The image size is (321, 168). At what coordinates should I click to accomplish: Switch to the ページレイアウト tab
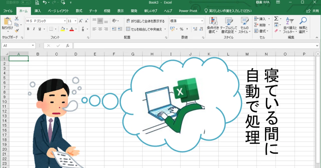tap(58, 11)
